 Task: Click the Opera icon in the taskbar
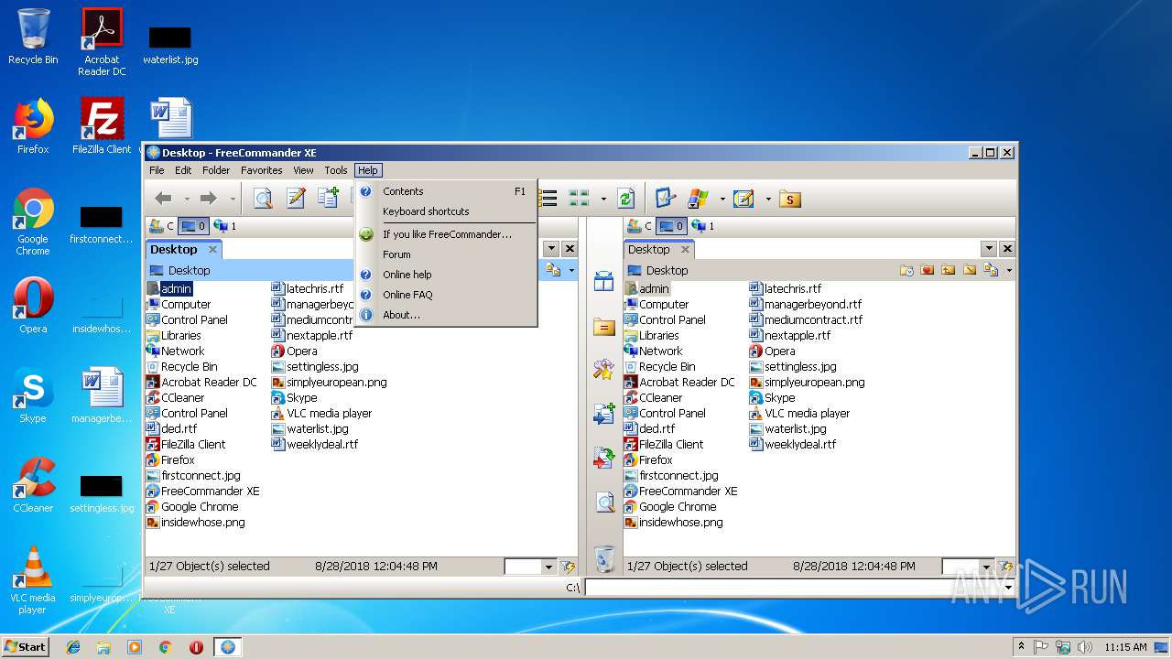(196, 647)
